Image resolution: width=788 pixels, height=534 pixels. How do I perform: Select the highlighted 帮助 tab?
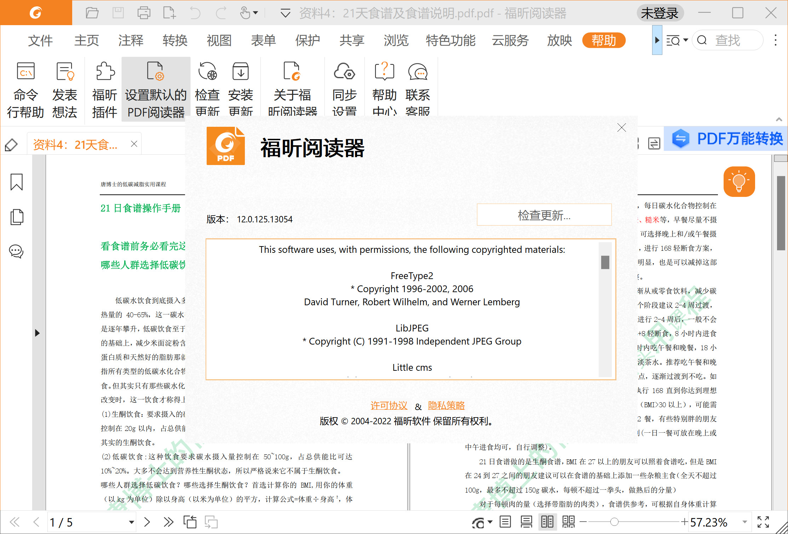[604, 40]
